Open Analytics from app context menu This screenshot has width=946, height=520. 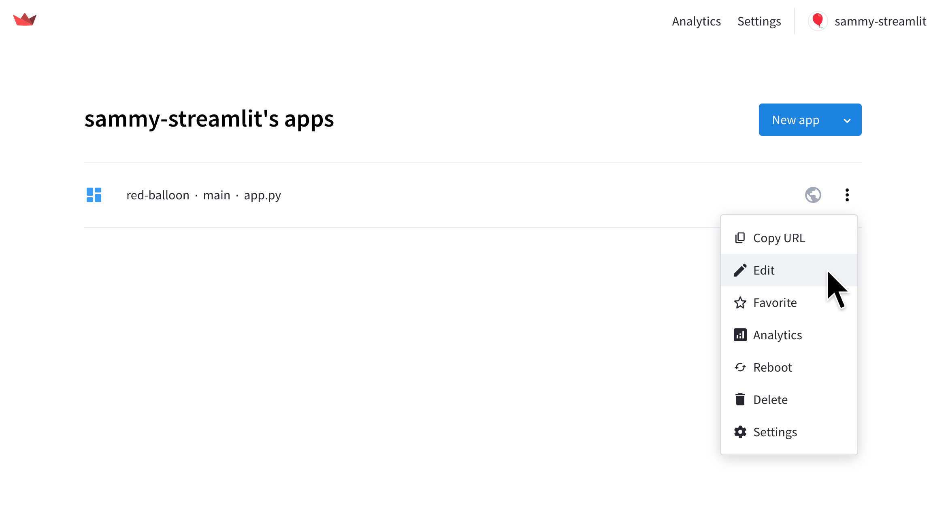[x=777, y=334]
